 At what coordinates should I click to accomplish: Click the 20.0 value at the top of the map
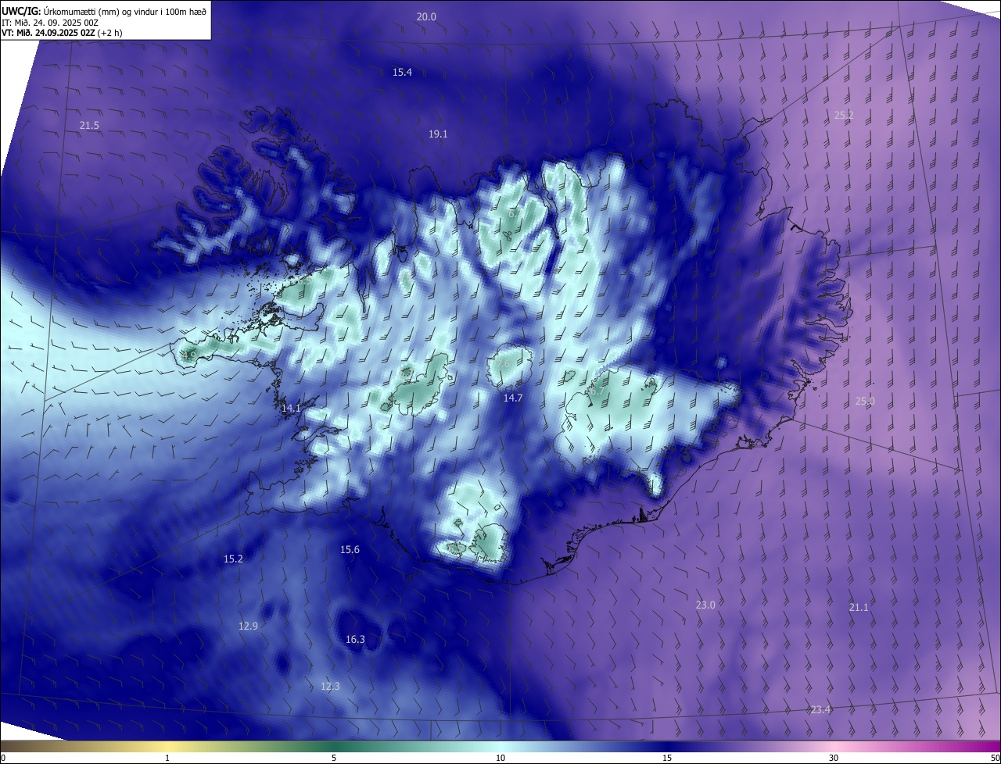click(x=426, y=16)
